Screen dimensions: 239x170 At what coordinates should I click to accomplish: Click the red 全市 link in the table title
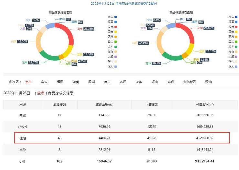coord(41,93)
